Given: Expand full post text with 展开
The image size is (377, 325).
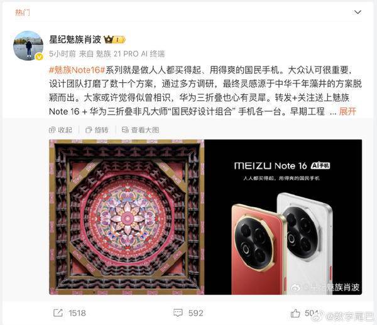Looking at the screenshot, I should pos(347,112).
